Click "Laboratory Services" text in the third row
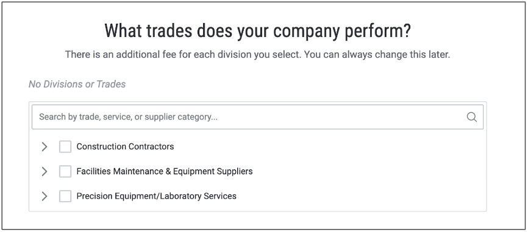Screen dimensions: 528x232 (x=198, y=196)
